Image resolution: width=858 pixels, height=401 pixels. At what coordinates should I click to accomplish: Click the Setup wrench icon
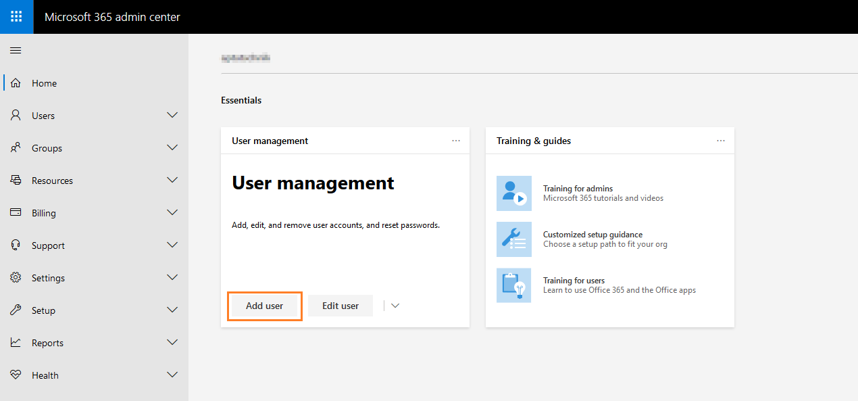tap(16, 310)
